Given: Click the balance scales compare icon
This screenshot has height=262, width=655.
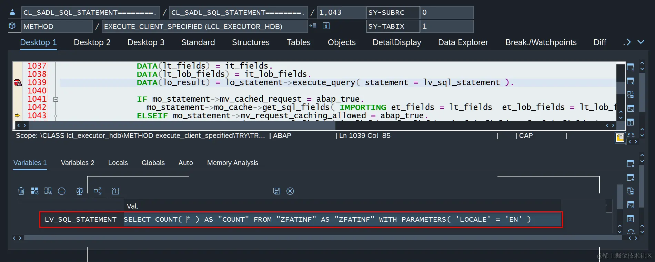Looking at the screenshot, I should coord(80,191).
